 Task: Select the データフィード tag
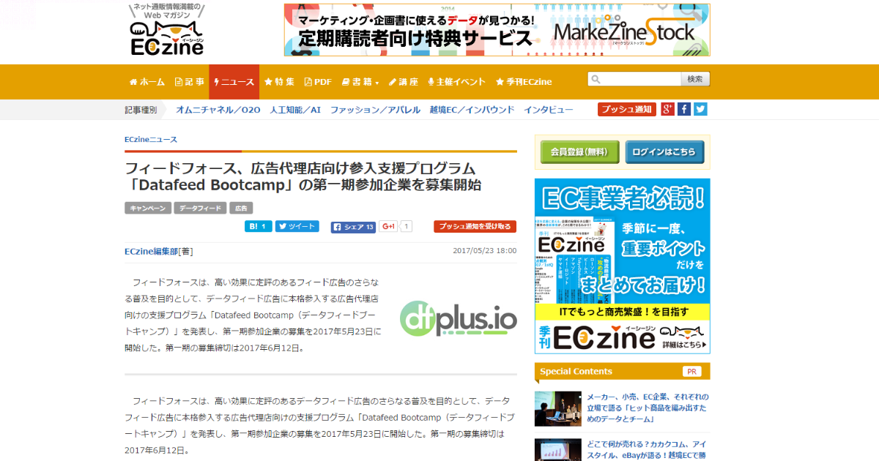[200, 208]
